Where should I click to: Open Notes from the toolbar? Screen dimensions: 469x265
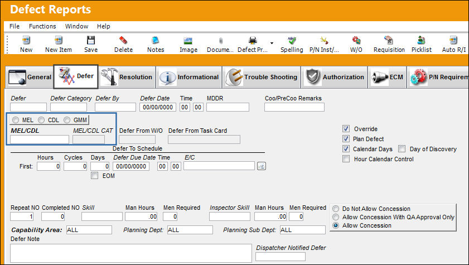pos(156,40)
